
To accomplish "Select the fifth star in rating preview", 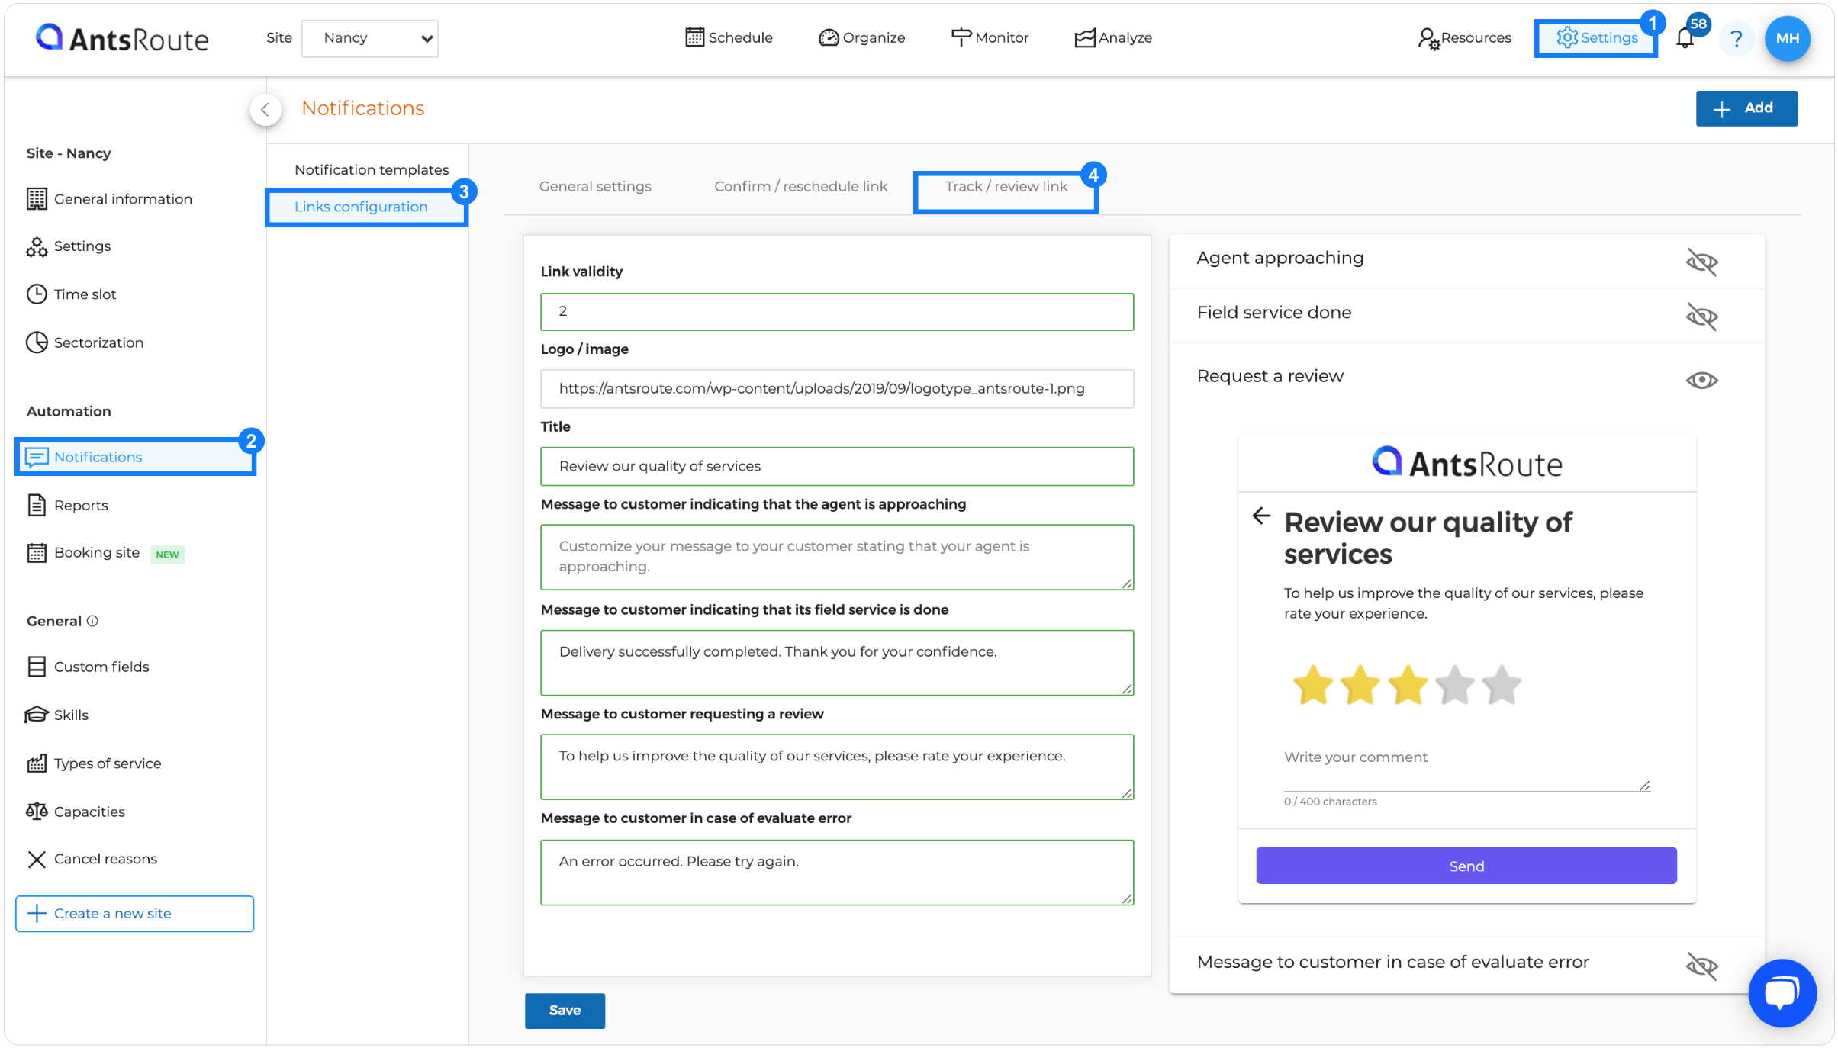I will pos(1502,685).
